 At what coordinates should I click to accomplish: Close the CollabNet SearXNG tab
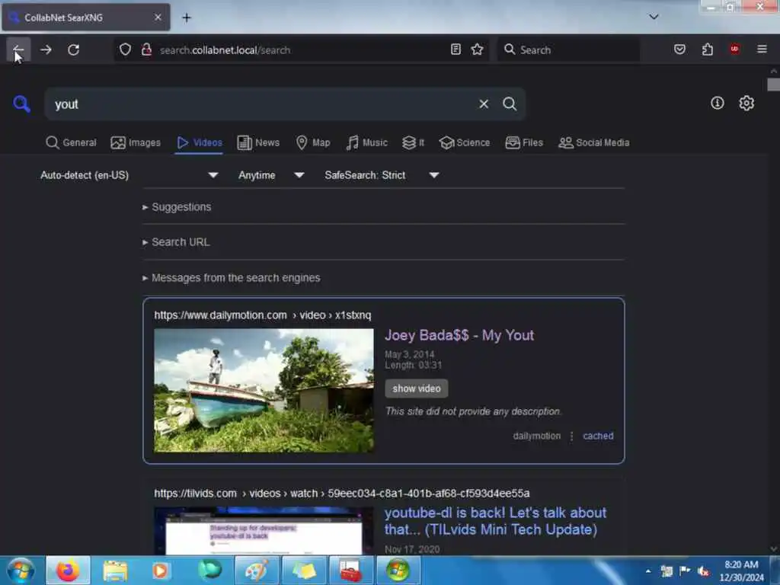click(x=158, y=18)
